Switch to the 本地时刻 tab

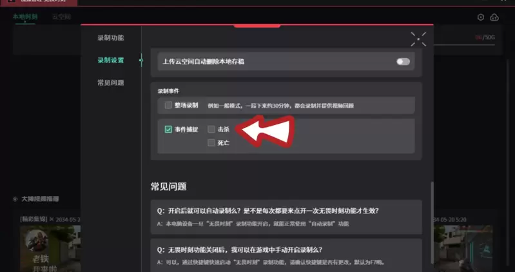(25, 17)
